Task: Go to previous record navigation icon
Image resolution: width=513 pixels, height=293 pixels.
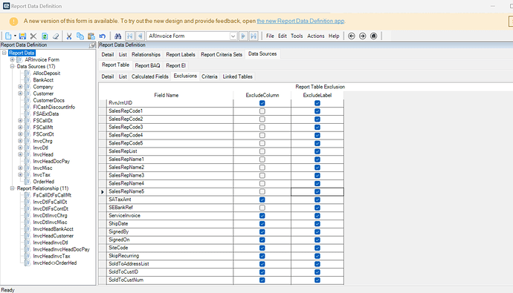Action: 140,36
